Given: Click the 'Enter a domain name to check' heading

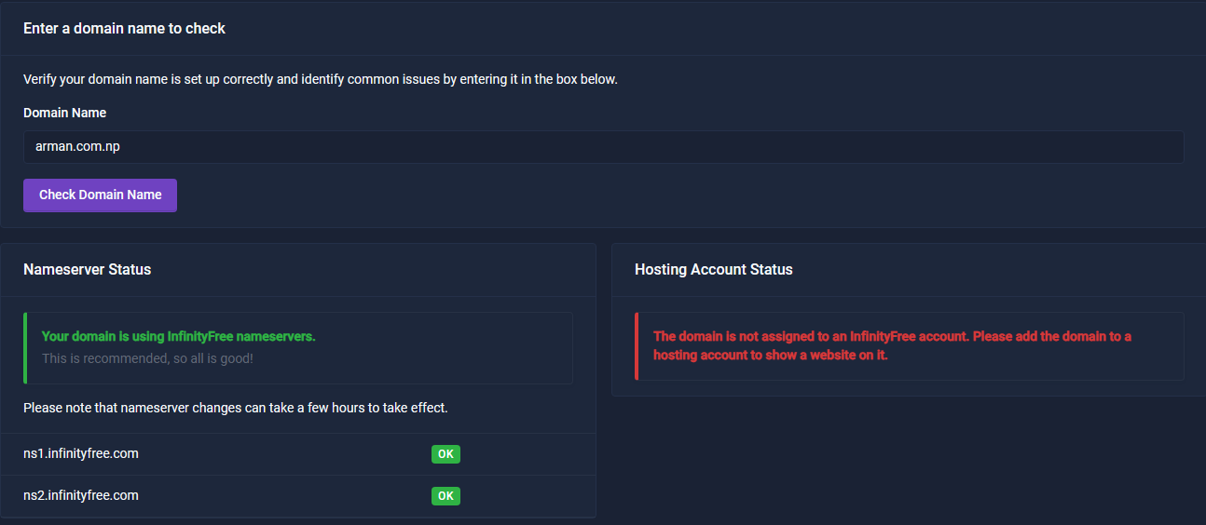Looking at the screenshot, I should pos(124,29).
